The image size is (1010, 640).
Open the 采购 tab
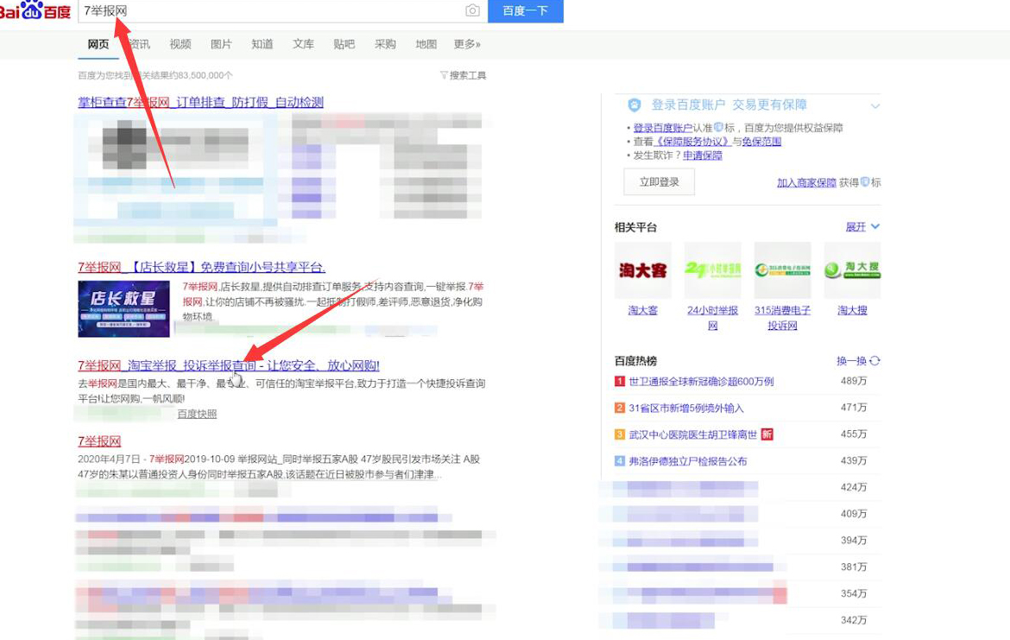385,44
